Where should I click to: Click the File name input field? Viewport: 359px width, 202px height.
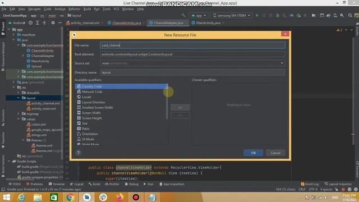point(192,45)
